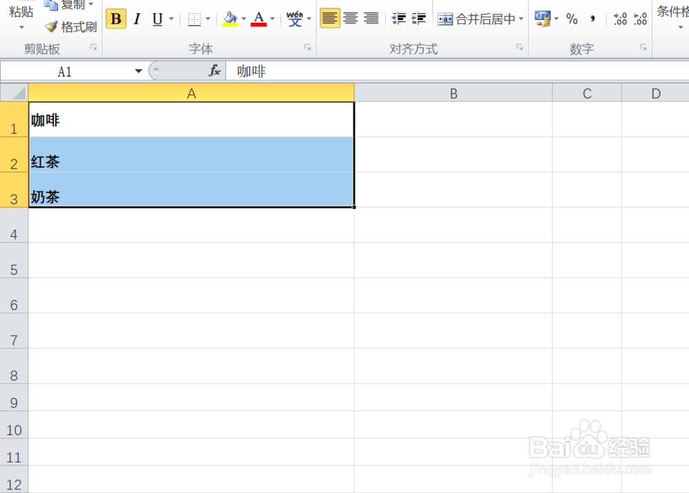Screen dimensions: 689x493
Task: Select cell containing 奶茶
Action: [x=191, y=190]
